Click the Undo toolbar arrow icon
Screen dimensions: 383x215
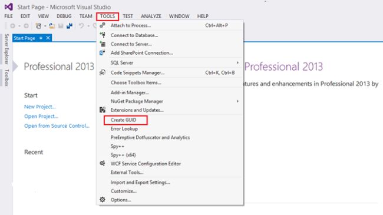tap(81, 26)
